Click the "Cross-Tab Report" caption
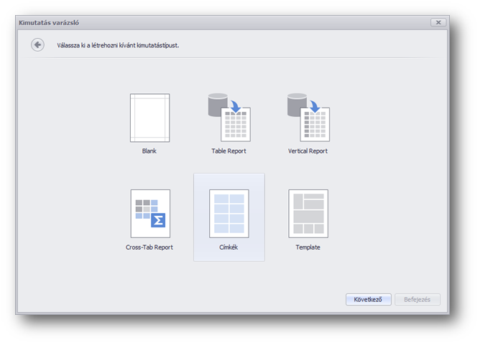480x345 pixels. [x=149, y=247]
